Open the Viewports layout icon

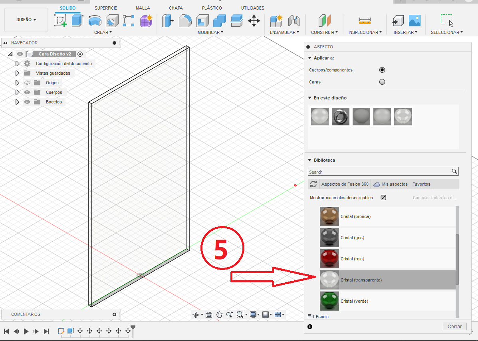click(278, 315)
